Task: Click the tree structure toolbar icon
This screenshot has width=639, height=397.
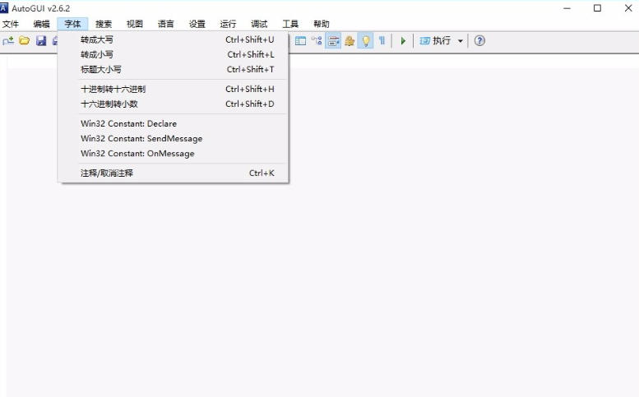Action: pos(317,41)
